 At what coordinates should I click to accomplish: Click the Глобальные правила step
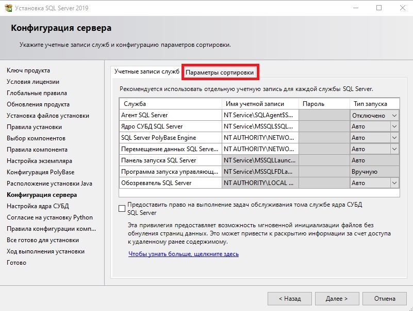[x=37, y=93]
